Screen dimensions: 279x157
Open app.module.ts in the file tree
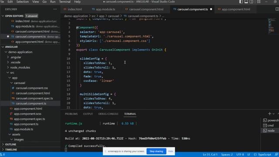(x=23, y=129)
